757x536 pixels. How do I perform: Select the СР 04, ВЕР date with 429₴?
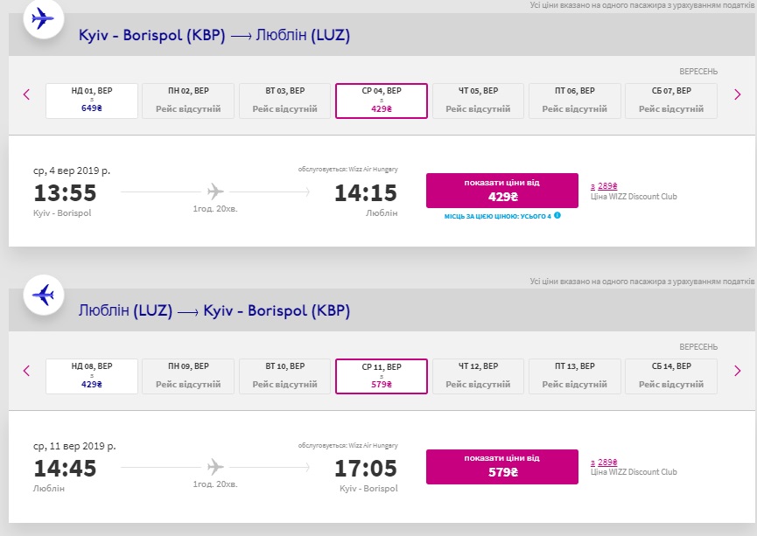[382, 101]
